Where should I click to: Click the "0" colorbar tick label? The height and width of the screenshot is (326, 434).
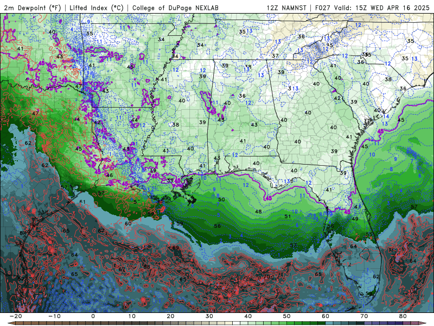(93, 316)
